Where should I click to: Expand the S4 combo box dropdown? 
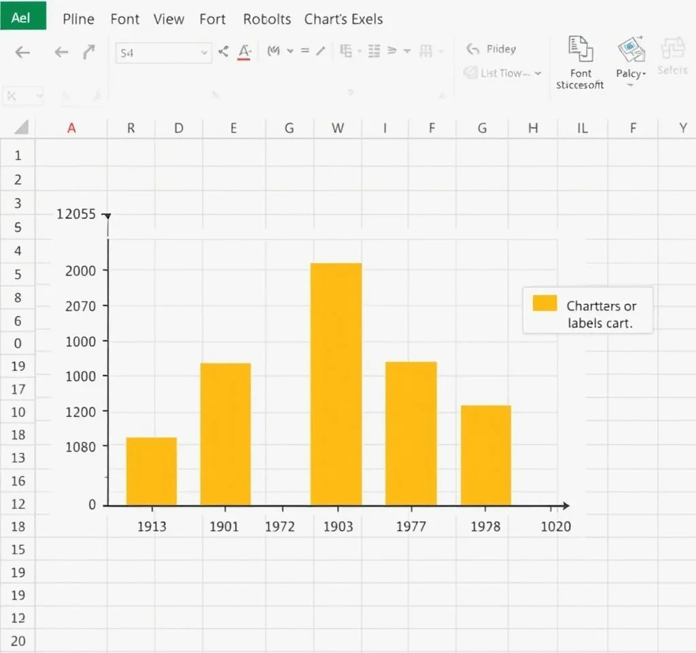pos(204,52)
